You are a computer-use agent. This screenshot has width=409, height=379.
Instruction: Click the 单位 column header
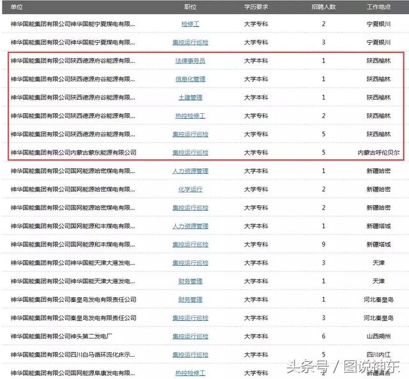click(x=17, y=7)
